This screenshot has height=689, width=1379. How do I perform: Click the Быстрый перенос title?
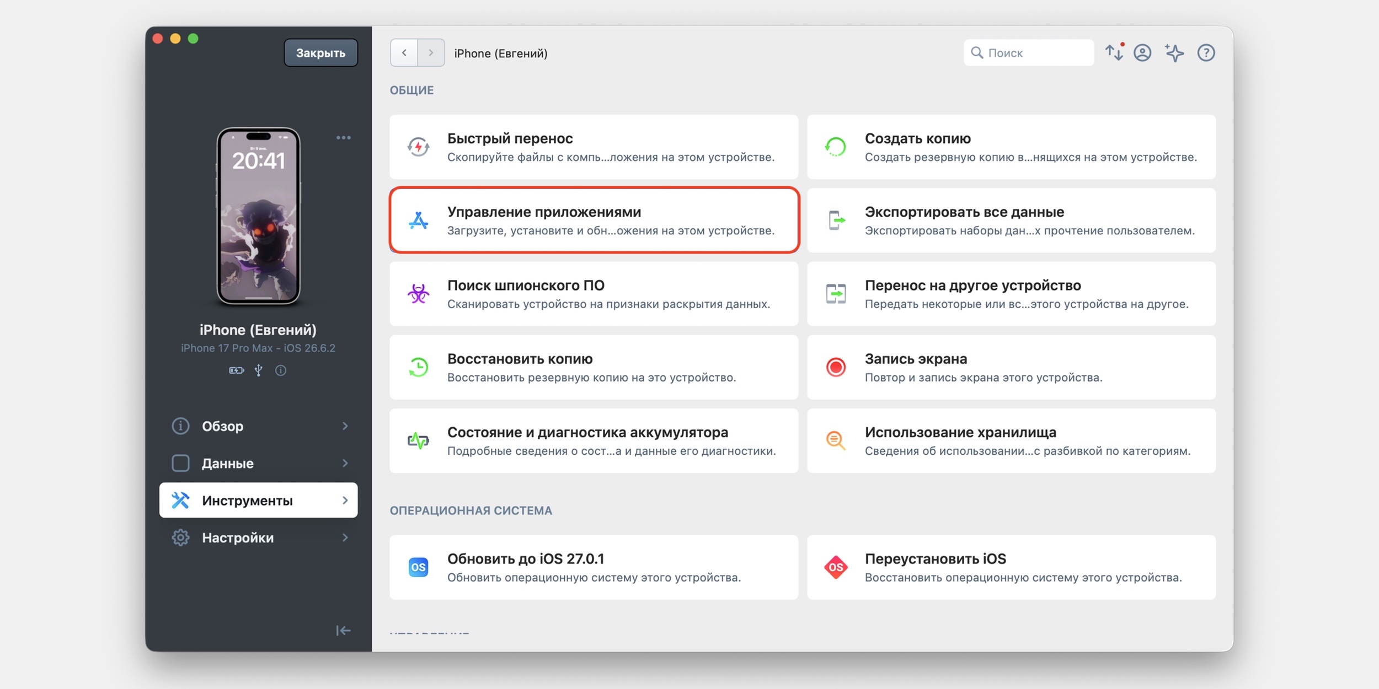(510, 138)
